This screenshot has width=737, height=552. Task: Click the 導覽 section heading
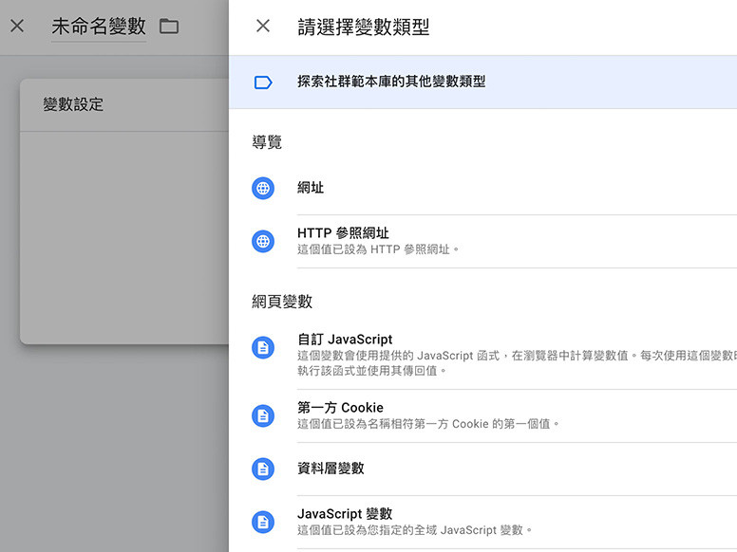click(267, 141)
